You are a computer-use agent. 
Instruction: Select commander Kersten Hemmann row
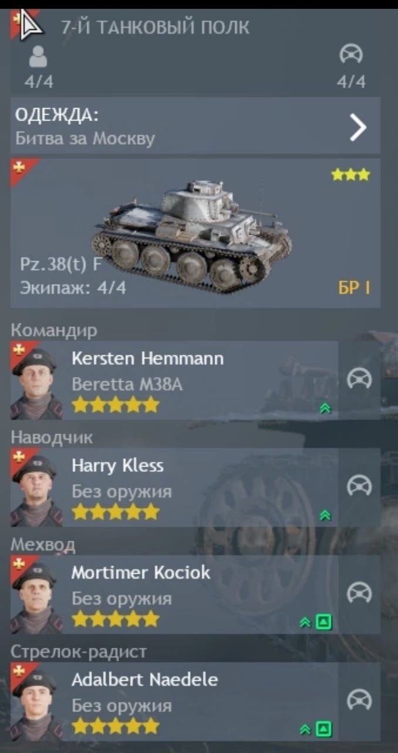coord(174,380)
